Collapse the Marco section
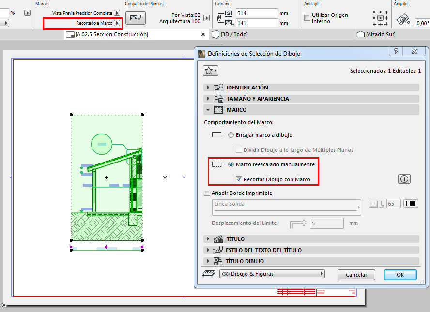Viewport: 430px width, 312px height. pyautogui.click(x=208, y=110)
